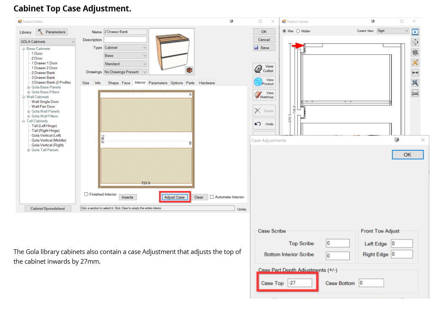Screen dimensions: 434x316
Task: Select the pencil and ruler tool icon
Action: tap(415, 62)
